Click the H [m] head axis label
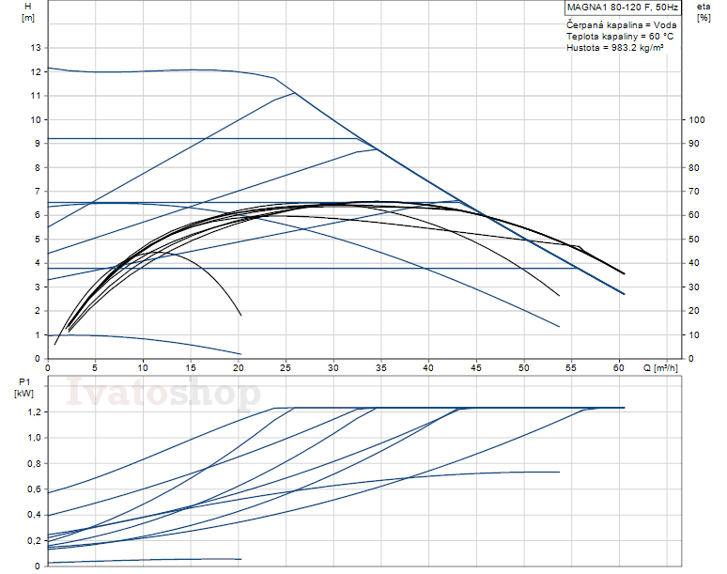Viewport: 727px width, 574px height. pos(26,12)
